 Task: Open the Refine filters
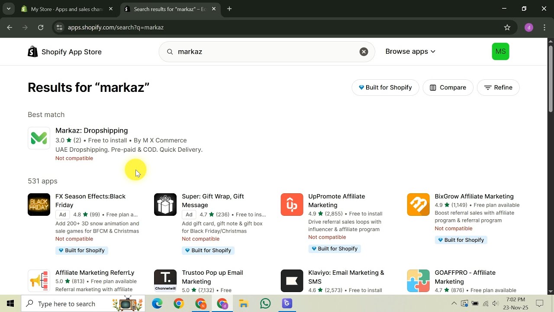point(498,88)
